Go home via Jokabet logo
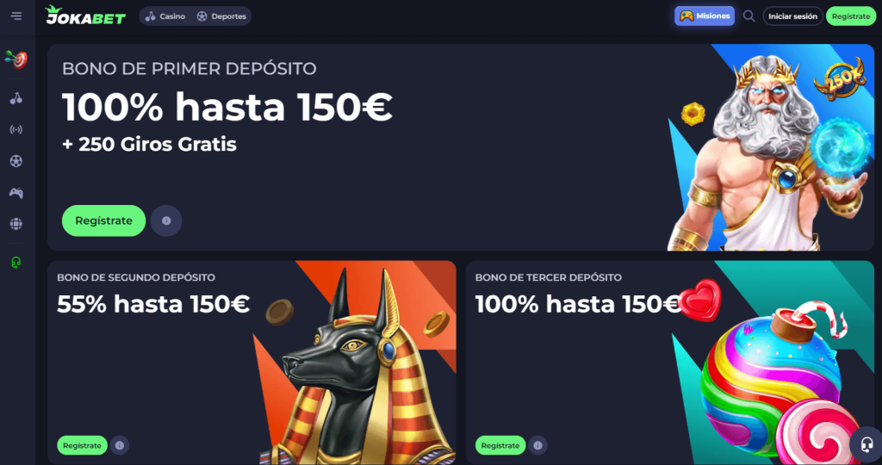This screenshot has width=882, height=465. [x=85, y=15]
